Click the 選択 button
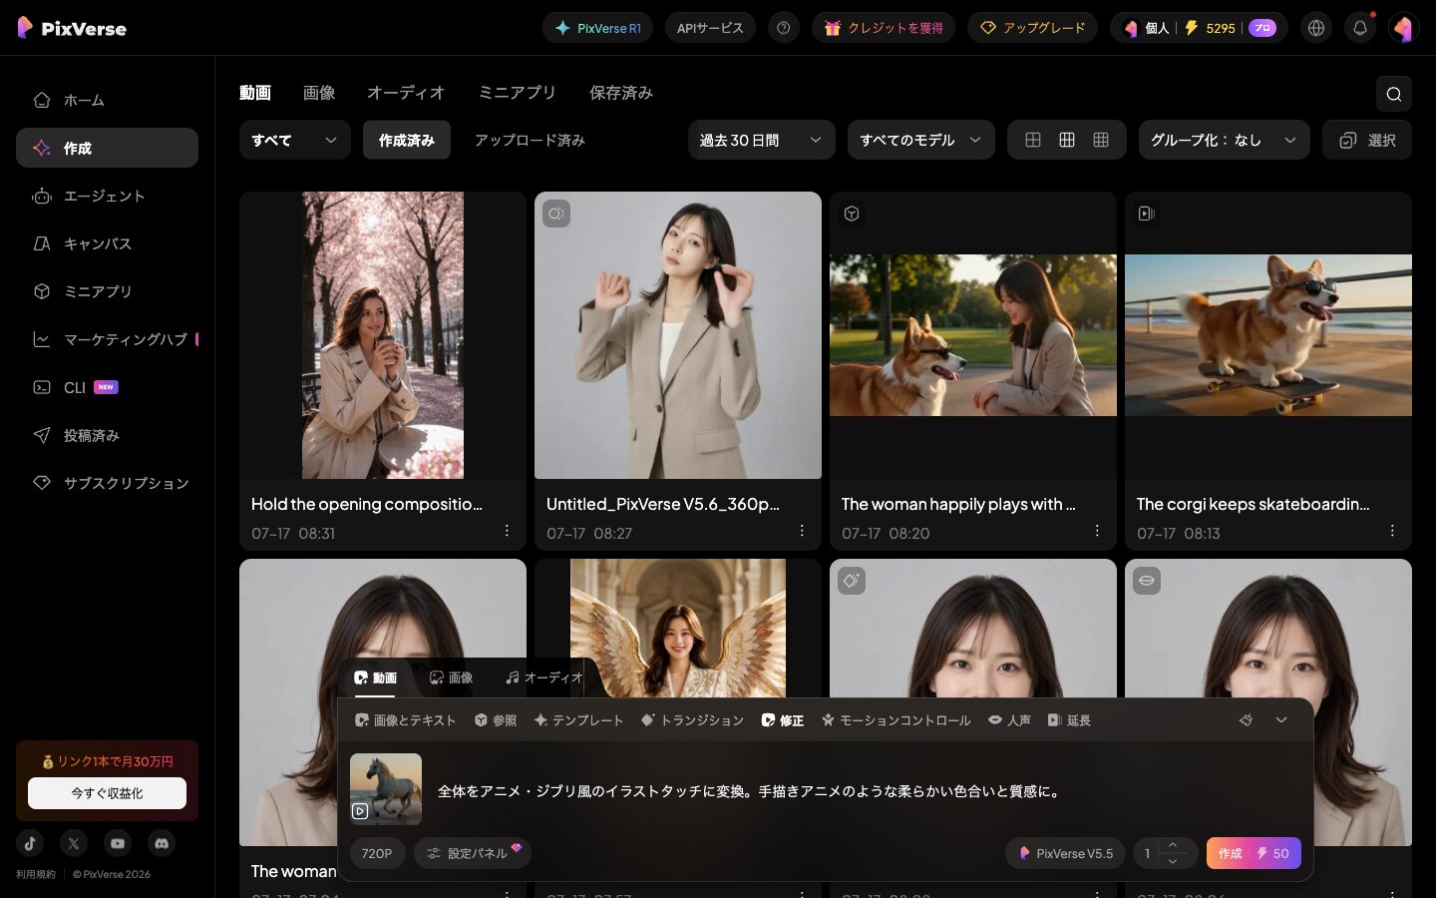Viewport: 1436px width, 898px height. [1367, 140]
